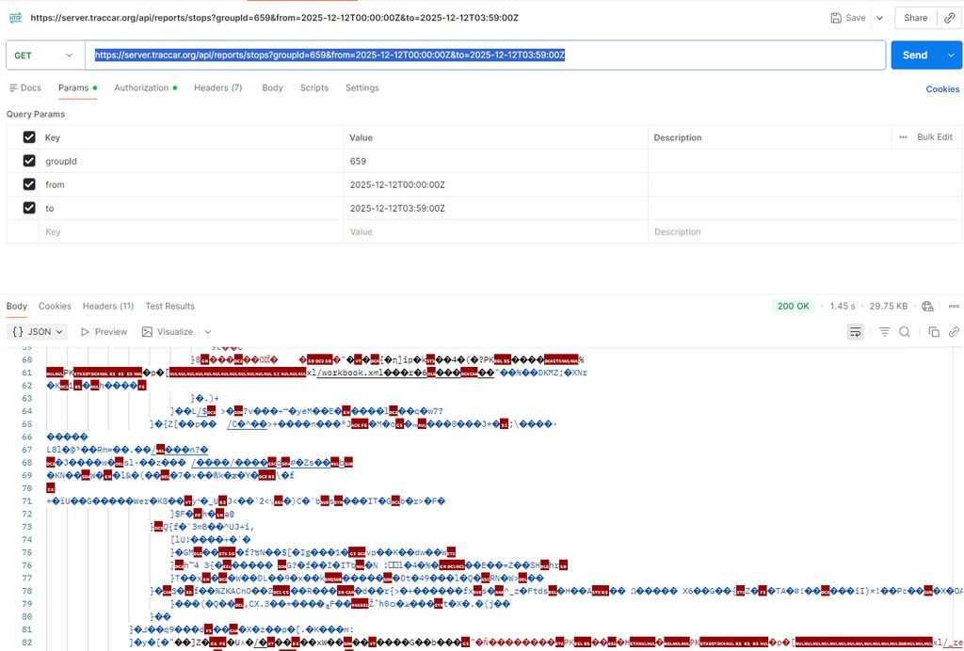
Task: Uncheck the groupId parameter checkbox
Action: coord(29,160)
